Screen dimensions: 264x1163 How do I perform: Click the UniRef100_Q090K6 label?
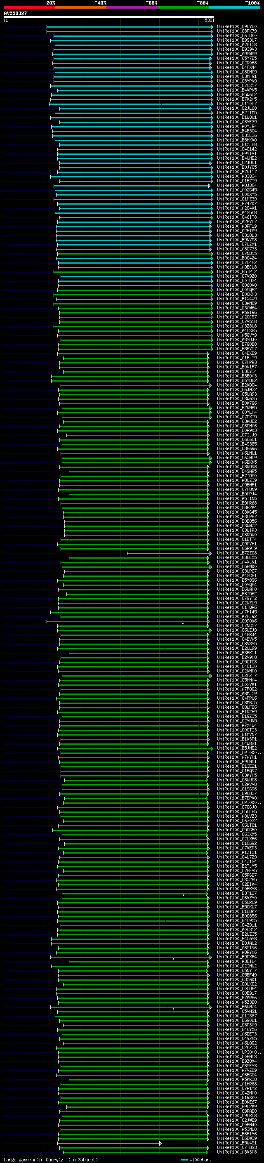pos(237,621)
